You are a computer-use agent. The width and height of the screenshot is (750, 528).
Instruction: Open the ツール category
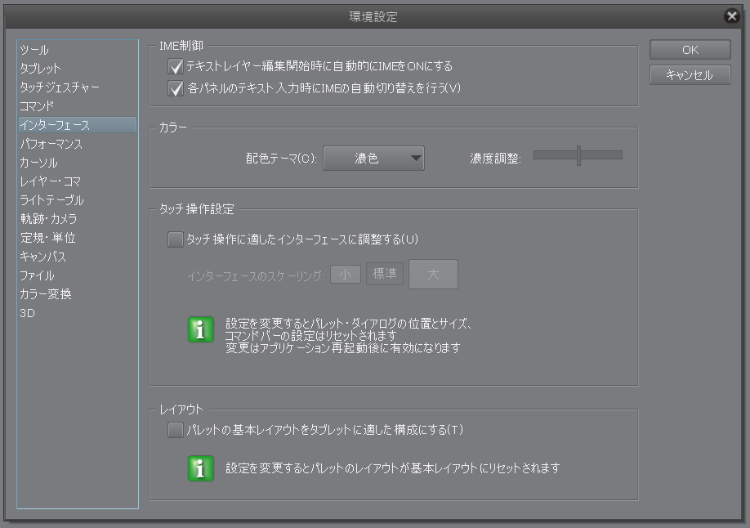point(78,50)
